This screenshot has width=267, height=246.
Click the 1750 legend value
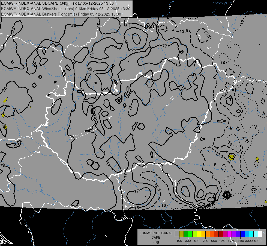click(232, 241)
